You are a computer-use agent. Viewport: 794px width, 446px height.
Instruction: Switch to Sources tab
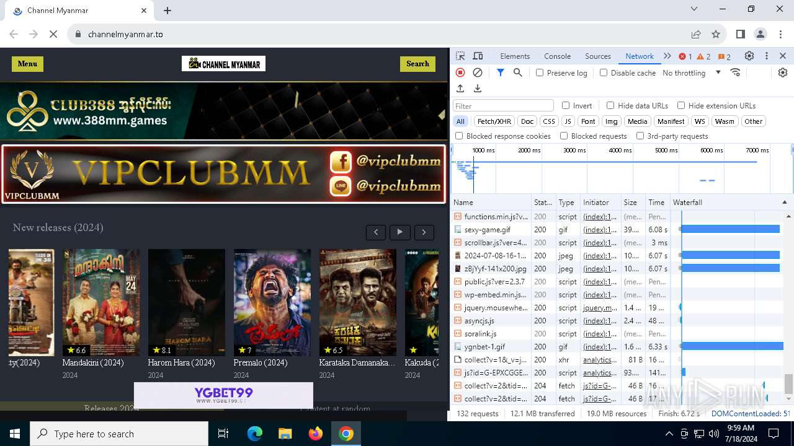[598, 56]
